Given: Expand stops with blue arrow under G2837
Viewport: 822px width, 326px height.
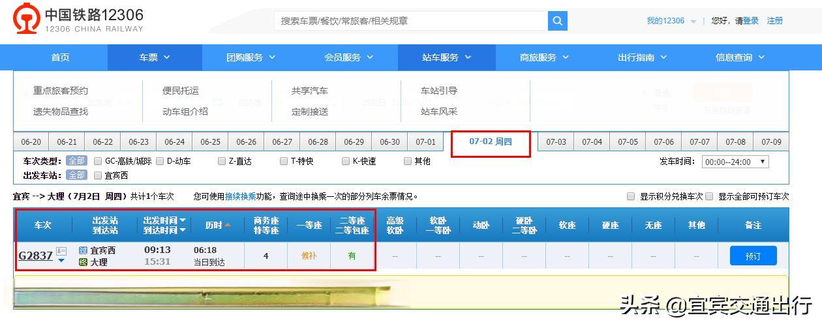Looking at the screenshot, I should click(61, 261).
